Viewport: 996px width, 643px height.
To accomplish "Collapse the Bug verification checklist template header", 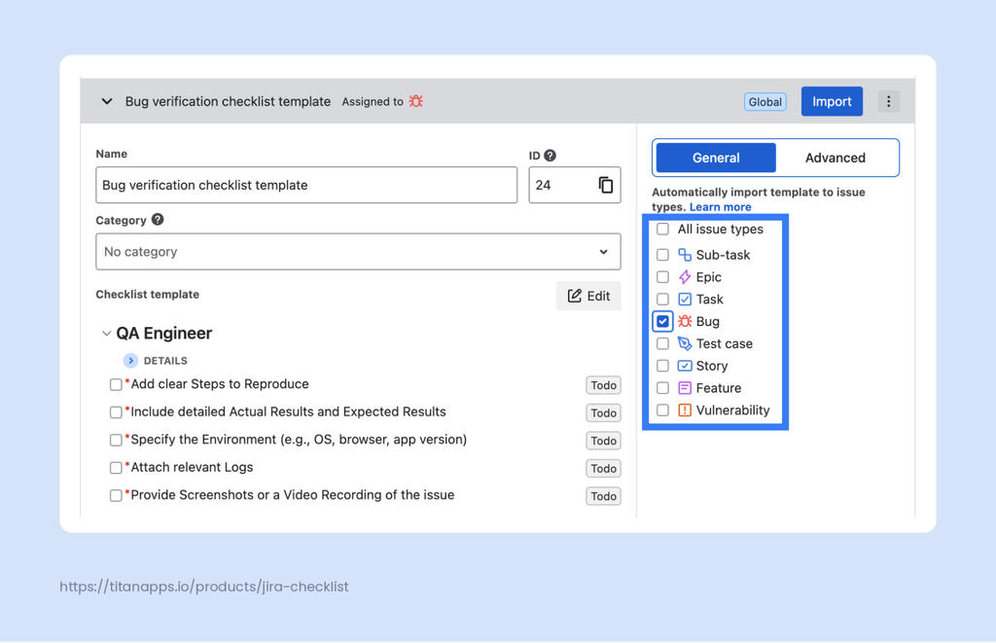I will coord(107,102).
